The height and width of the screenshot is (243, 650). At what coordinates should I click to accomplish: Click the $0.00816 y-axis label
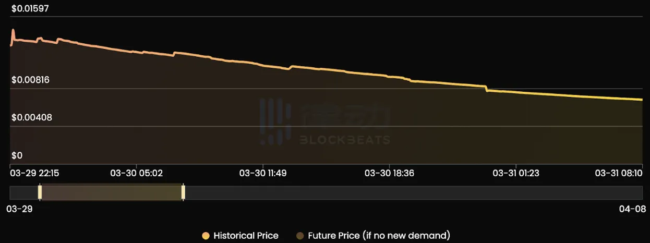(32, 80)
